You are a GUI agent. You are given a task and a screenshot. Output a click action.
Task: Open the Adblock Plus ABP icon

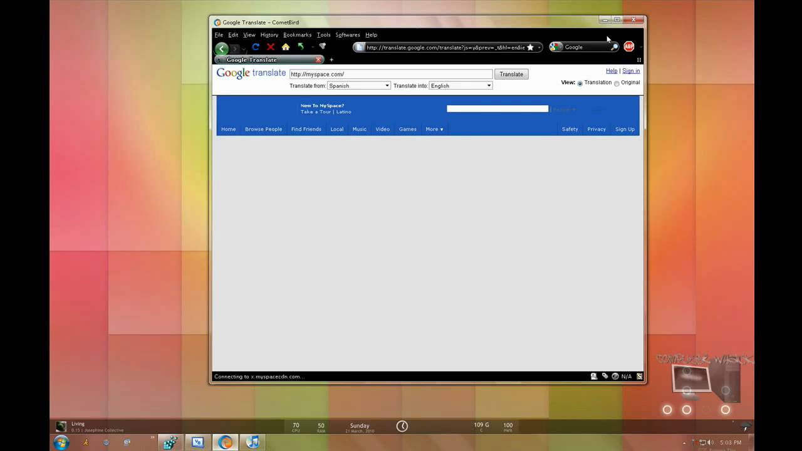tap(628, 46)
